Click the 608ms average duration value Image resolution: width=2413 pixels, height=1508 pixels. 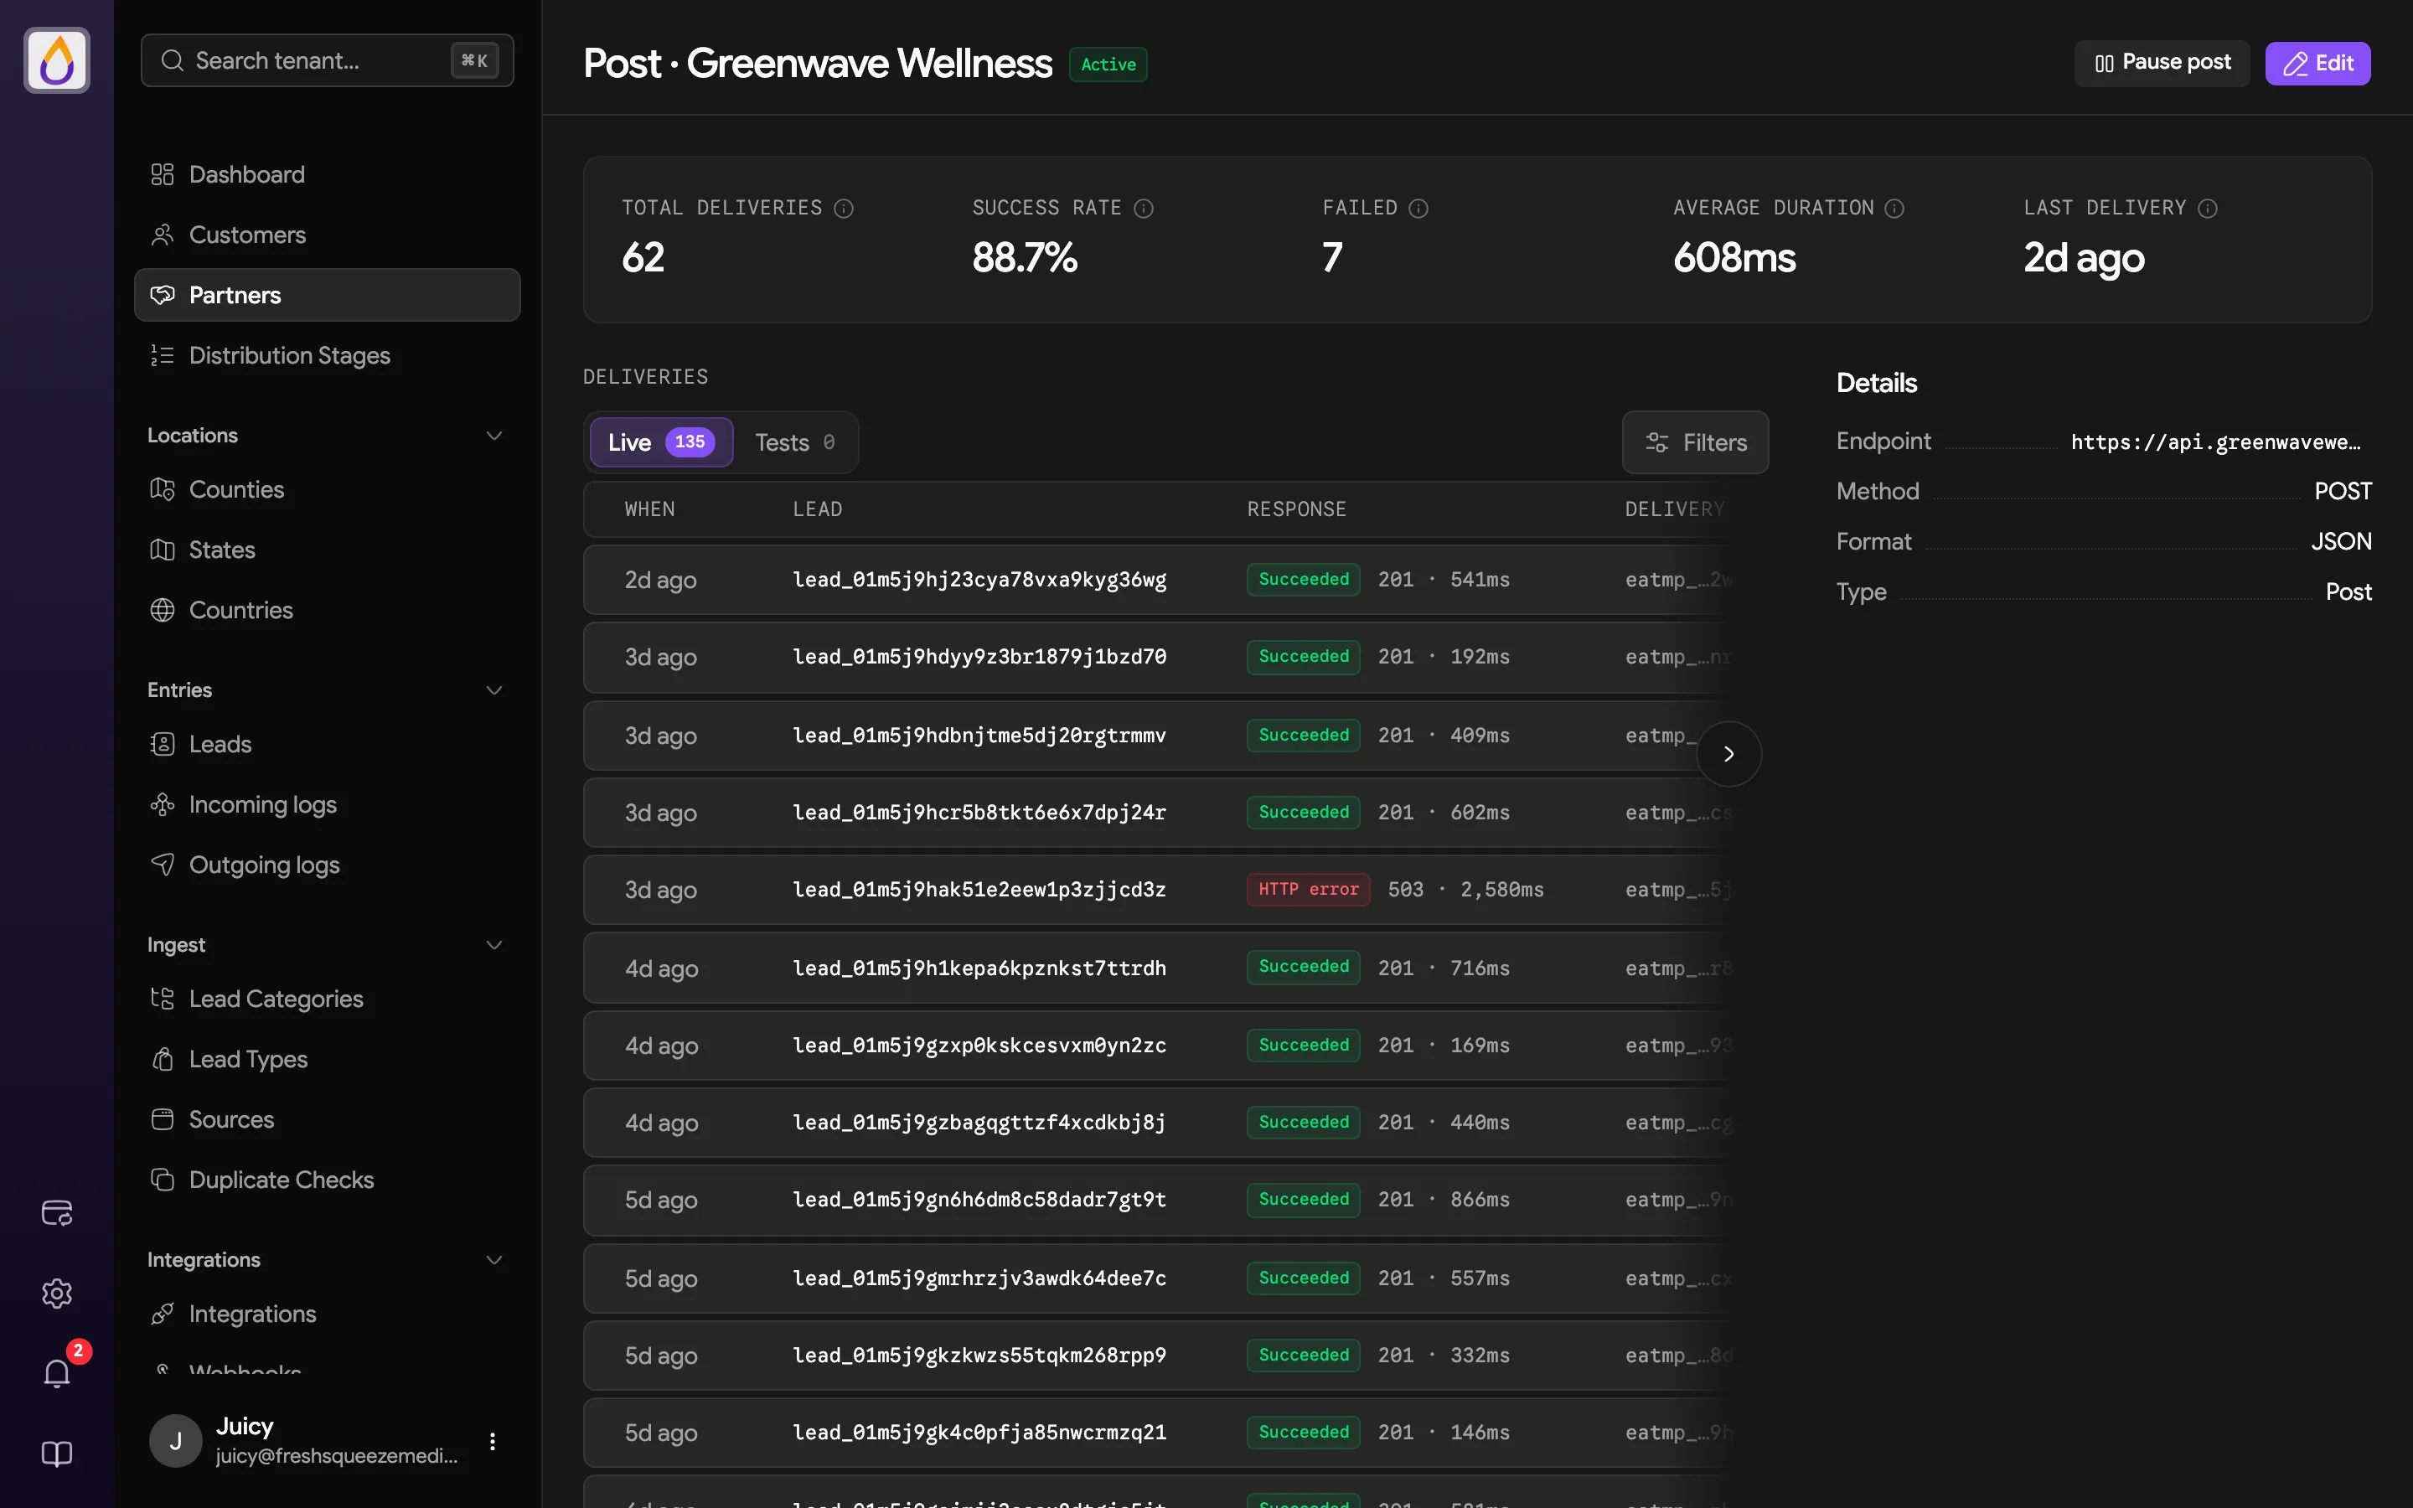tap(1734, 257)
